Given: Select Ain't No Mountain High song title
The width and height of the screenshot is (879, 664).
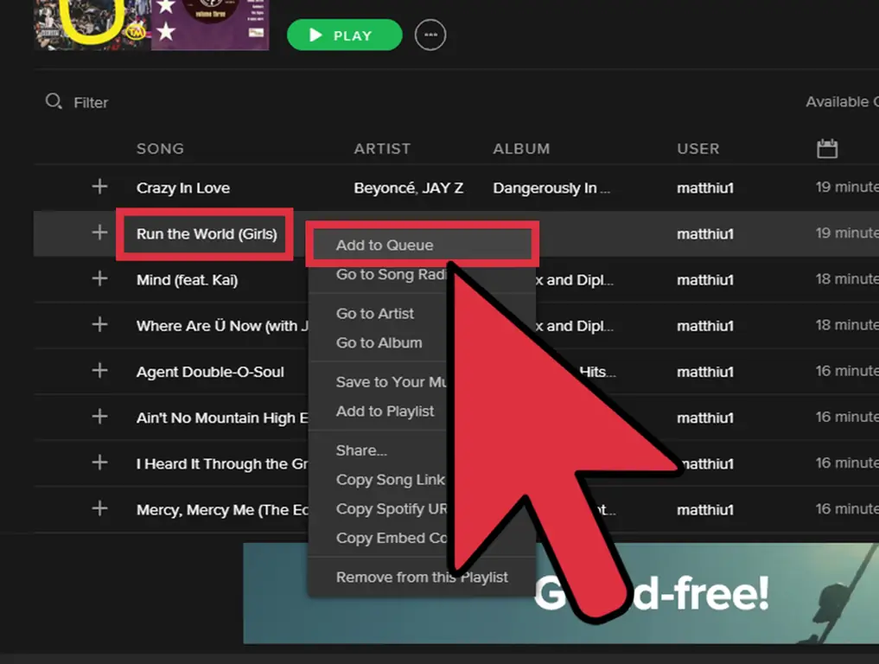Looking at the screenshot, I should [x=222, y=418].
